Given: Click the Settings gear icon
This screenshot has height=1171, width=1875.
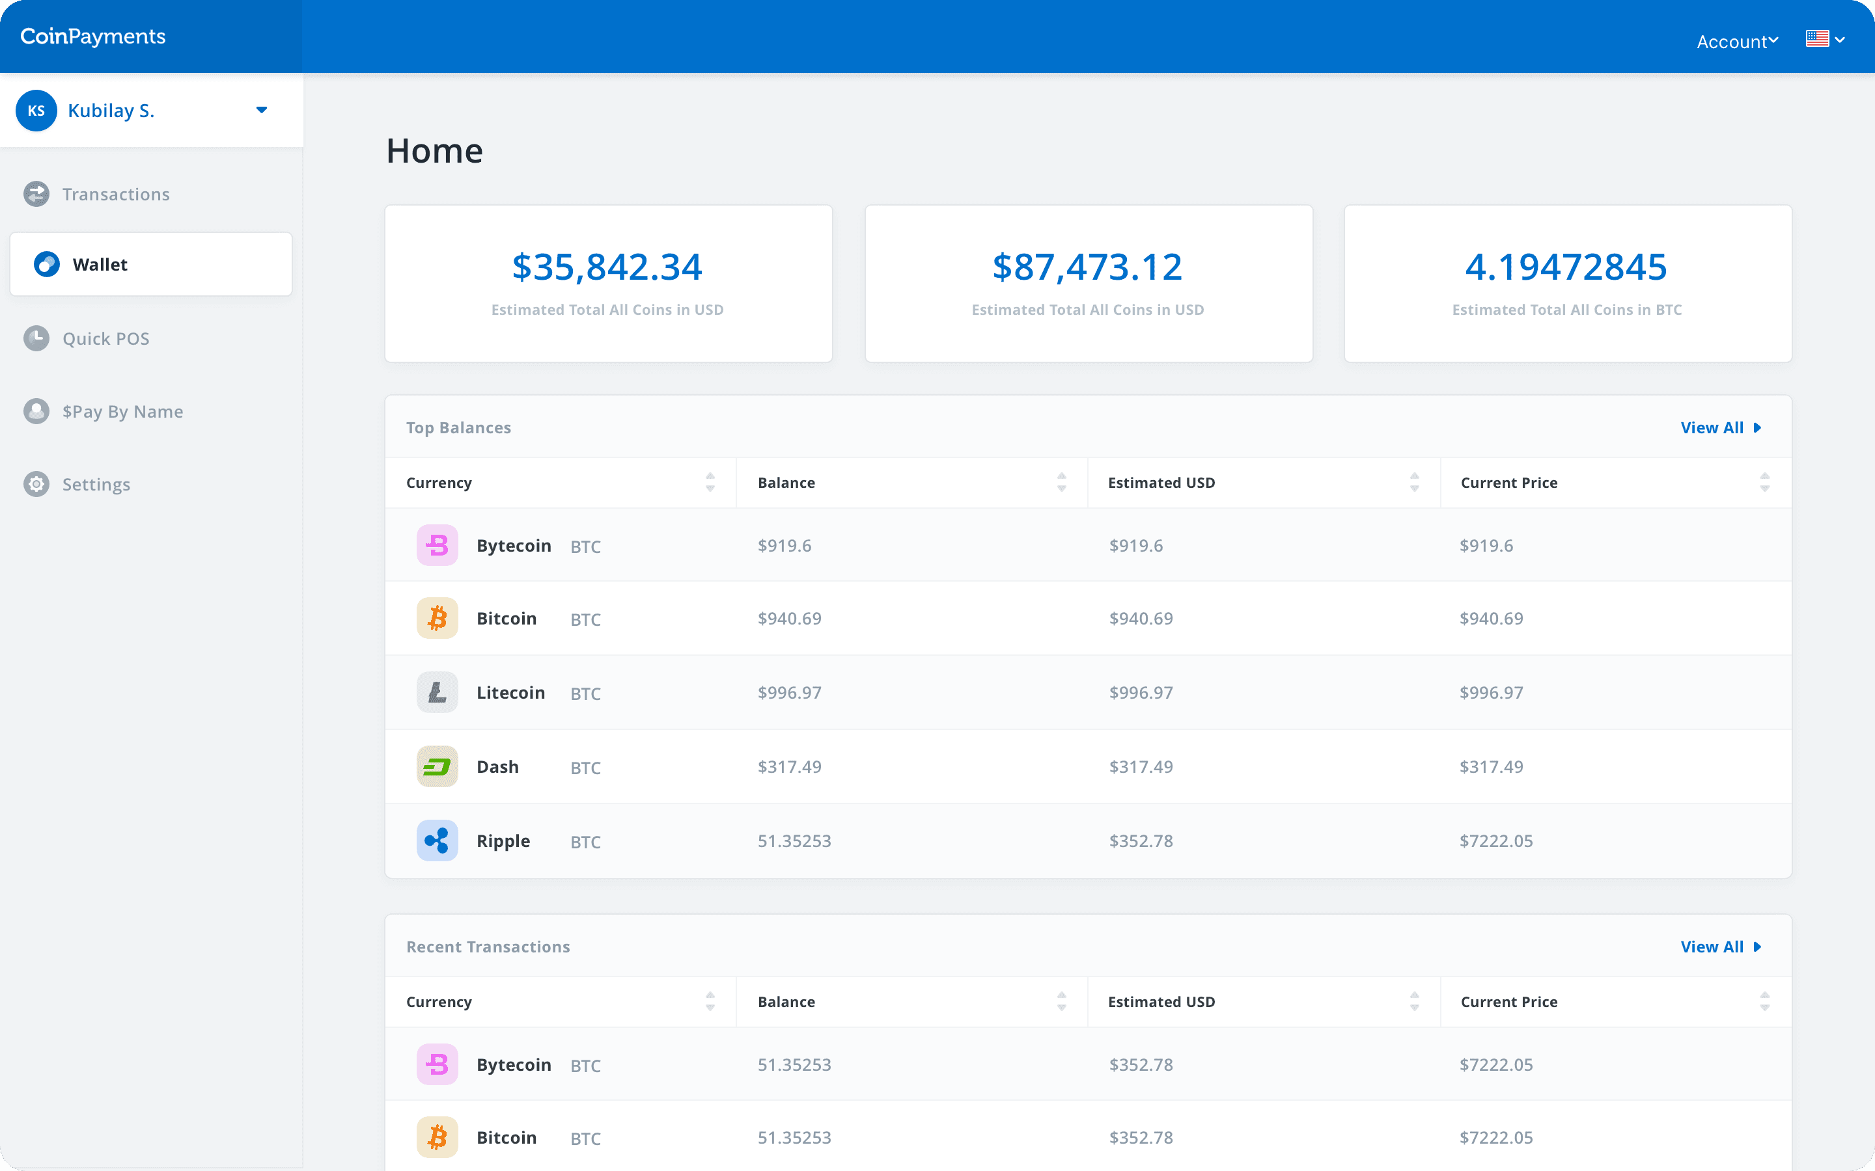Looking at the screenshot, I should [36, 484].
